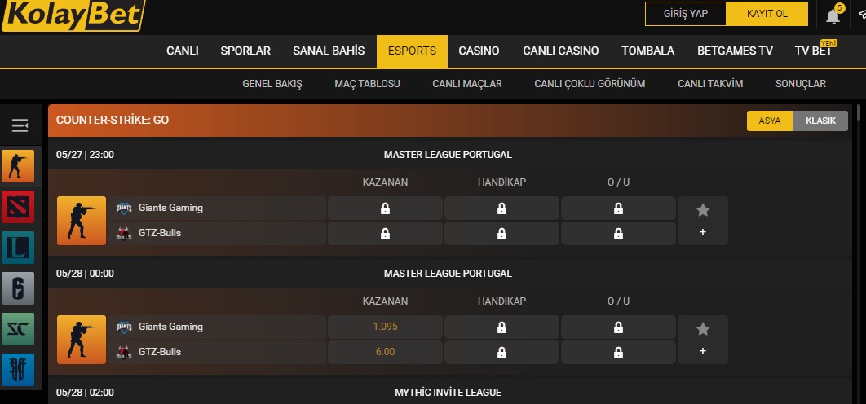Screen dimensions: 866x404
Task: Go to CANLI TAKVİM submenu
Action: (x=710, y=84)
